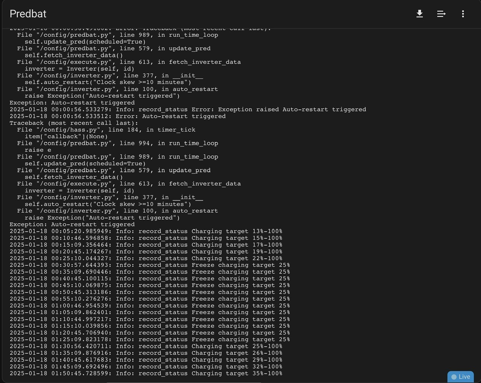Click the record_status Error Exception raised line

188,109
